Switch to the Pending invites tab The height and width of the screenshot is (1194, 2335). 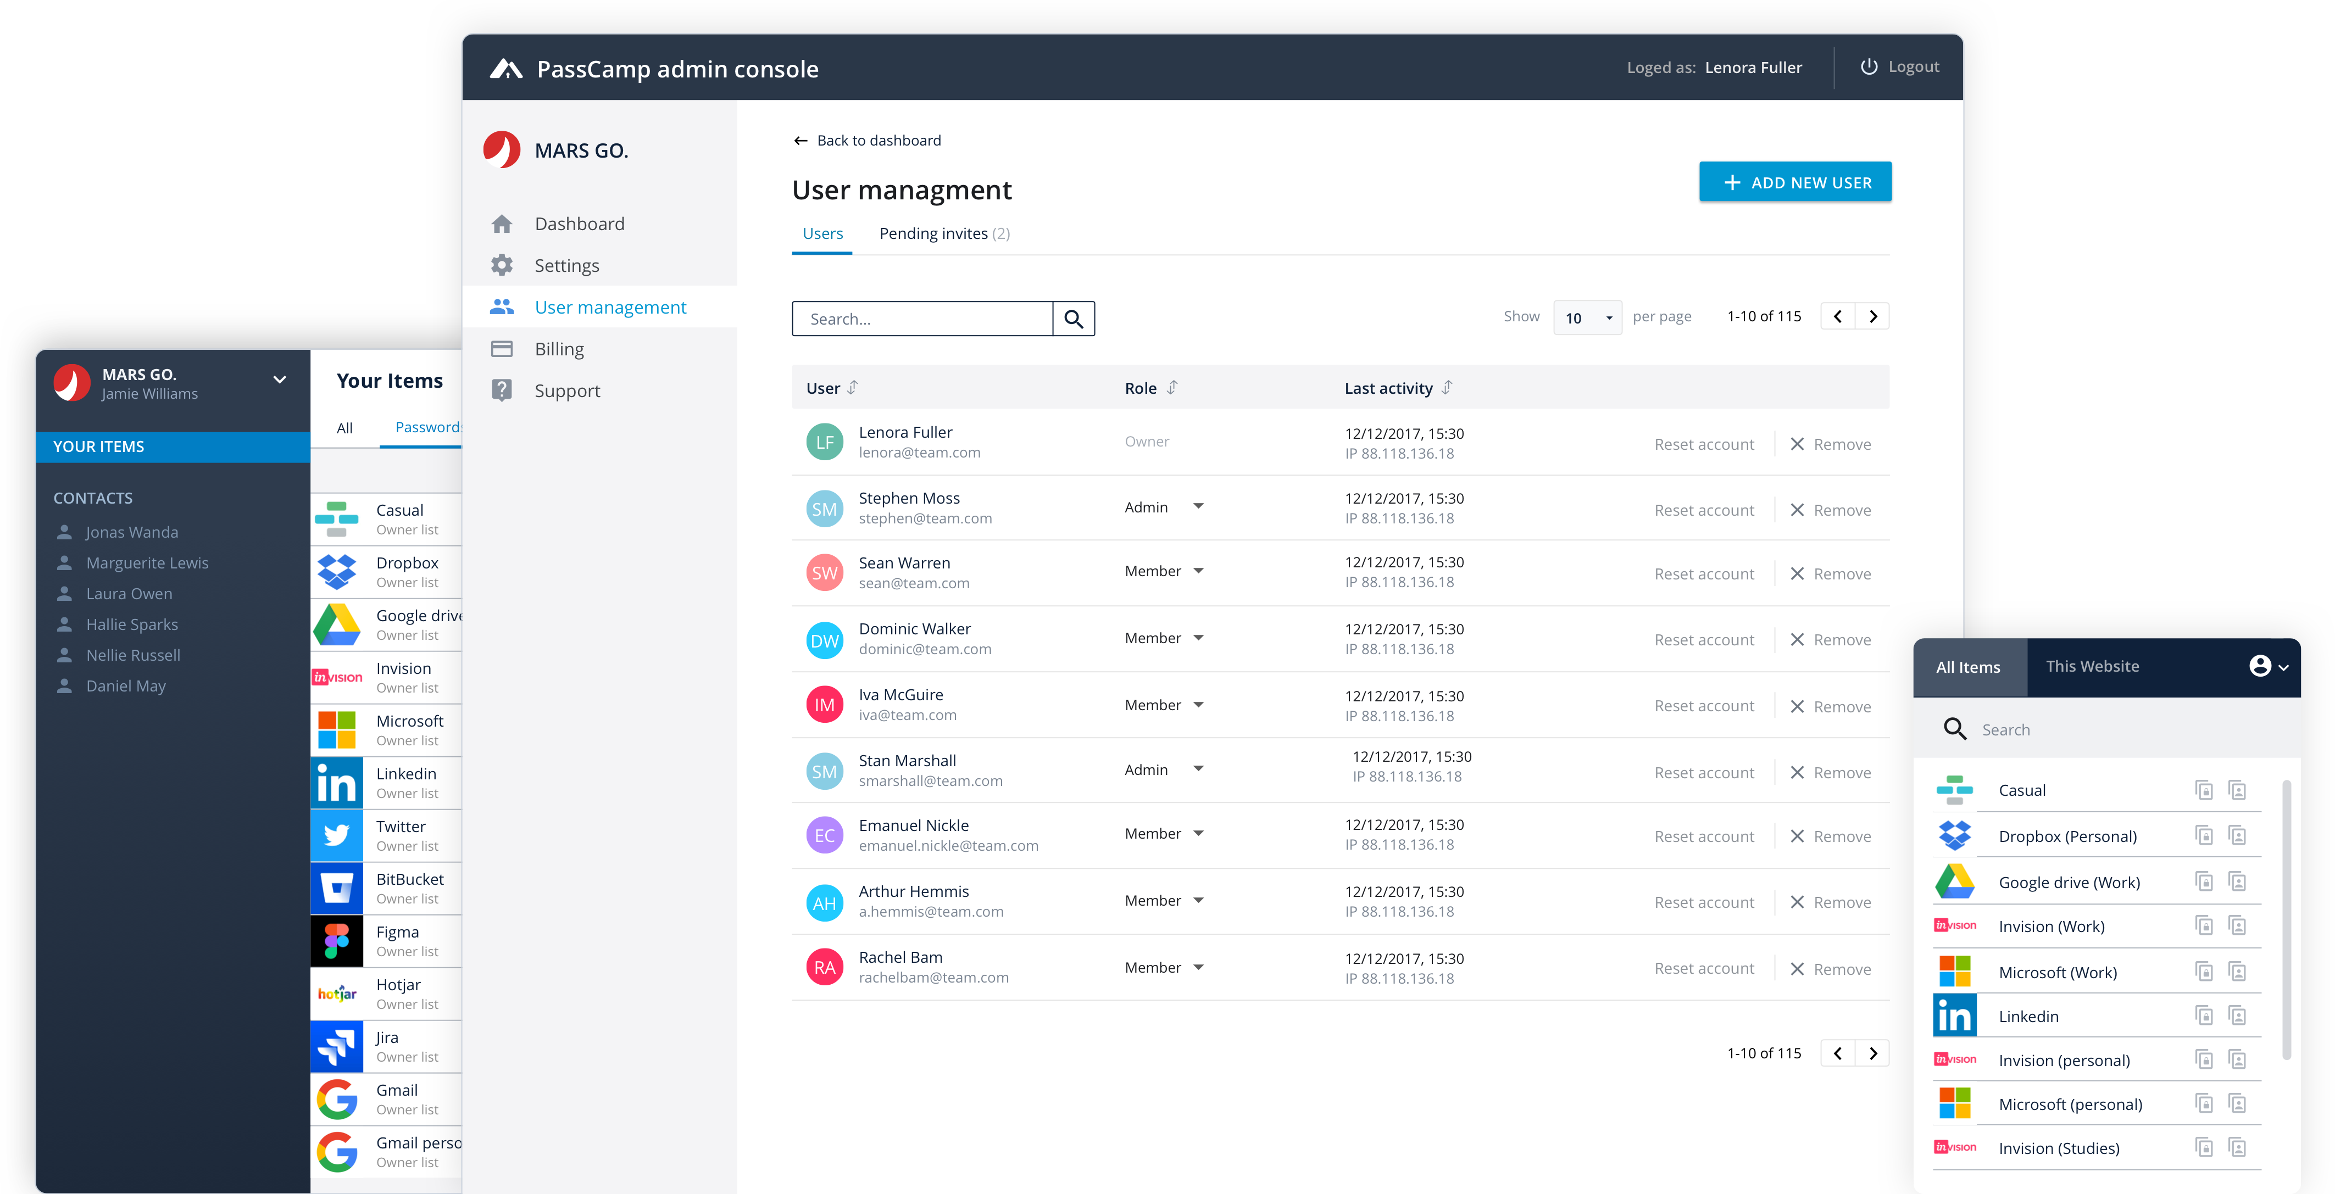coord(943,234)
